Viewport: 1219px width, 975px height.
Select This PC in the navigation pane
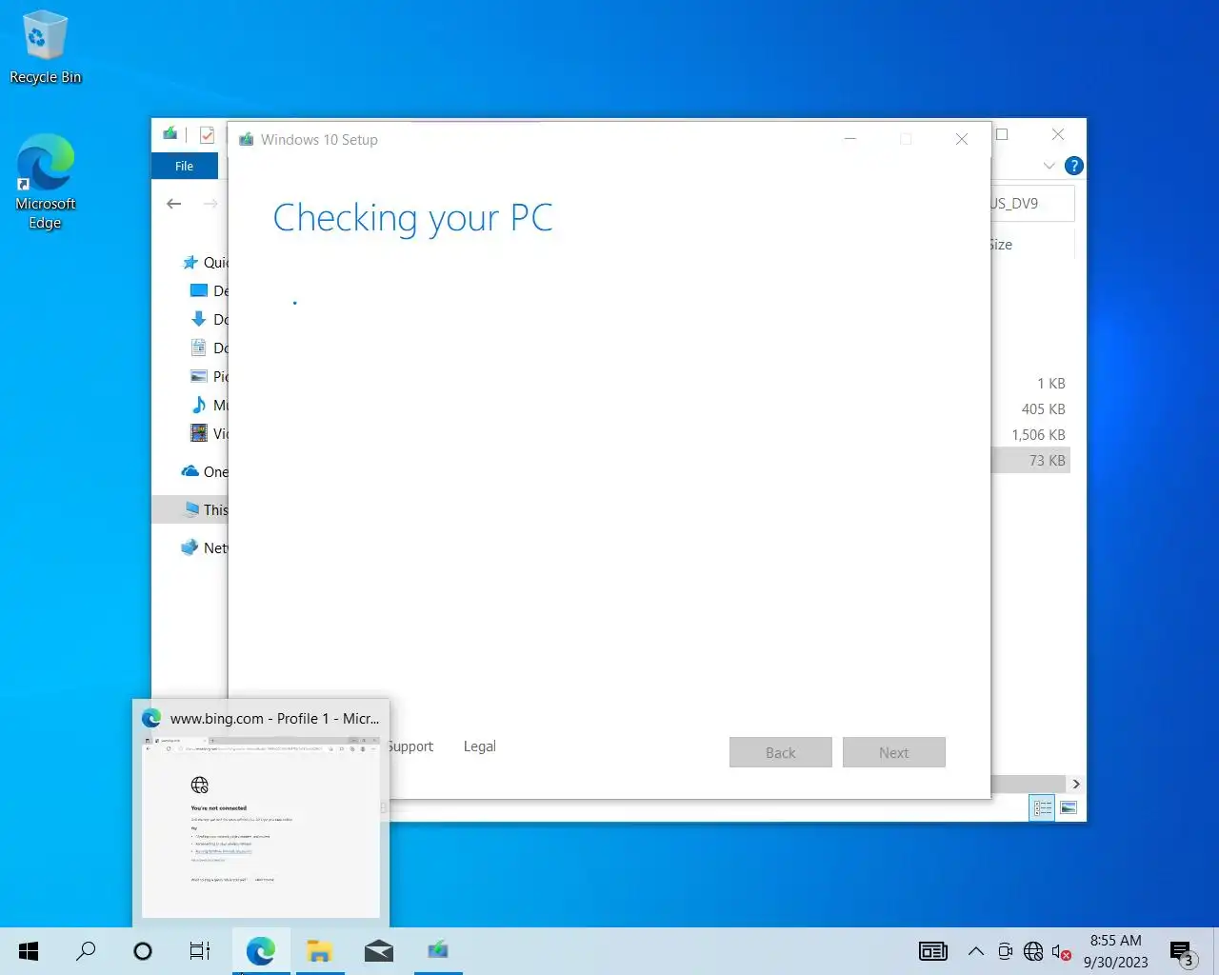(x=190, y=509)
